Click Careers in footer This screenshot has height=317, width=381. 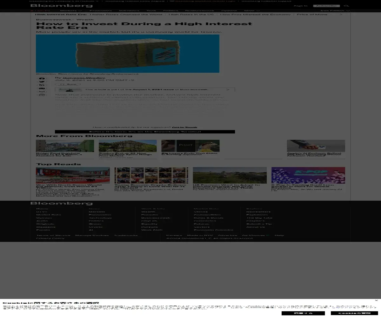174,235
